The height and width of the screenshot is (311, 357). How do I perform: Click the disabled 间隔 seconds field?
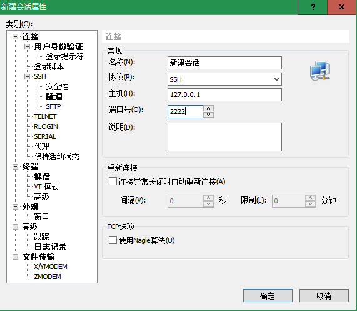pyautogui.click(x=186, y=201)
